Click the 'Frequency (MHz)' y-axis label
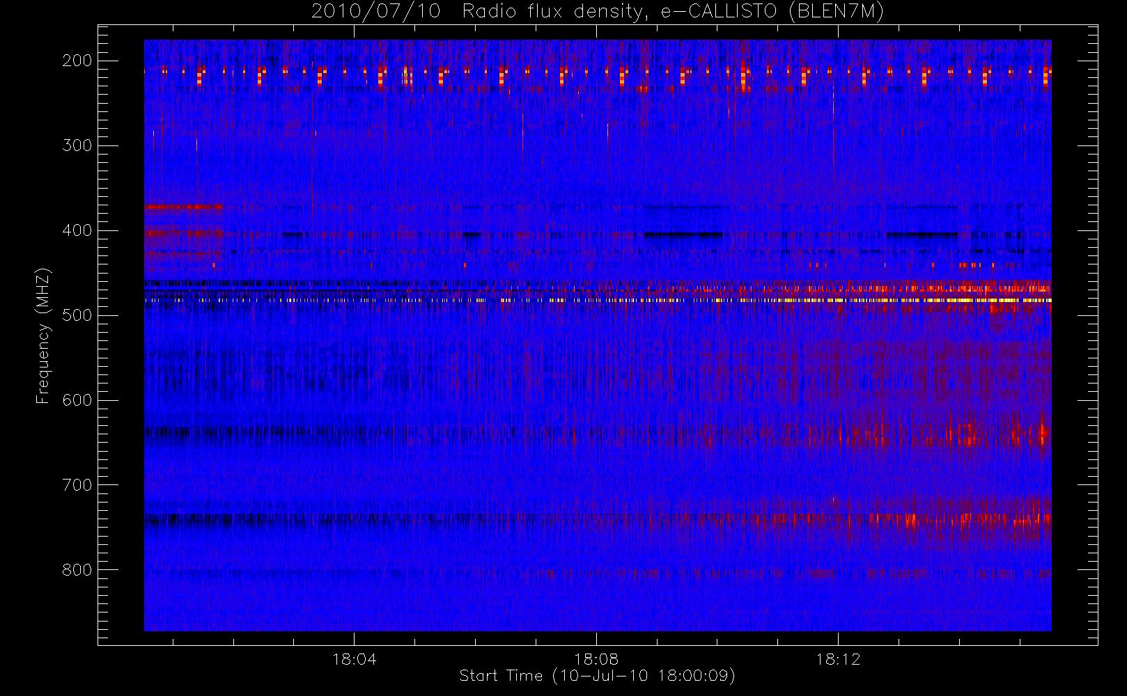The image size is (1127, 696). 43,335
